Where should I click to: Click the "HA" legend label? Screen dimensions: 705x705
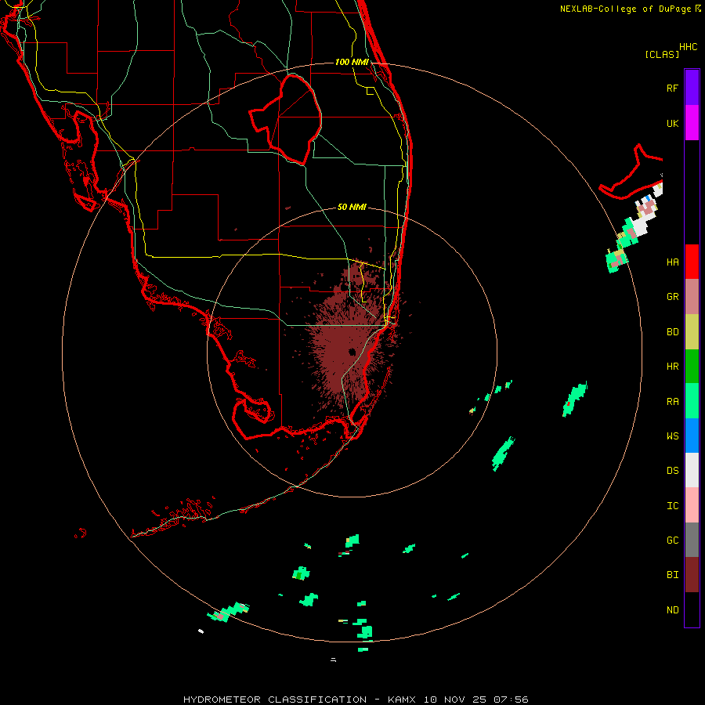pos(672,262)
